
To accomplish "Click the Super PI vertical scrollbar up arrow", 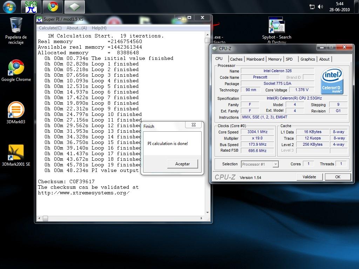I will 208,35.
